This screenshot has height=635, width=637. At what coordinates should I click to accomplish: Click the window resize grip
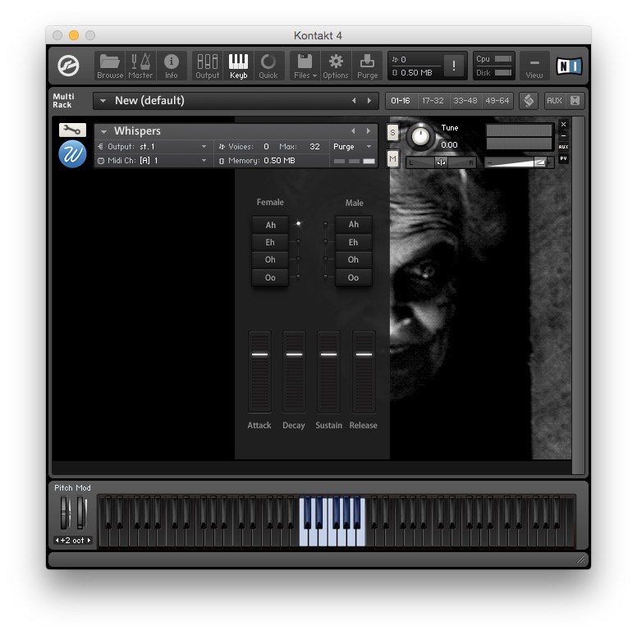(581, 559)
